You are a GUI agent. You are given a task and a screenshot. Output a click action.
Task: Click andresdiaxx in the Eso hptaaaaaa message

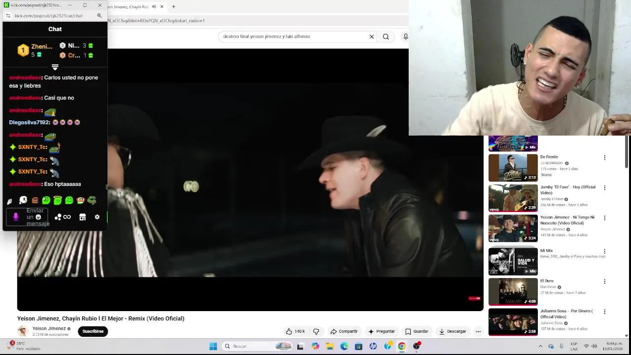pos(25,184)
